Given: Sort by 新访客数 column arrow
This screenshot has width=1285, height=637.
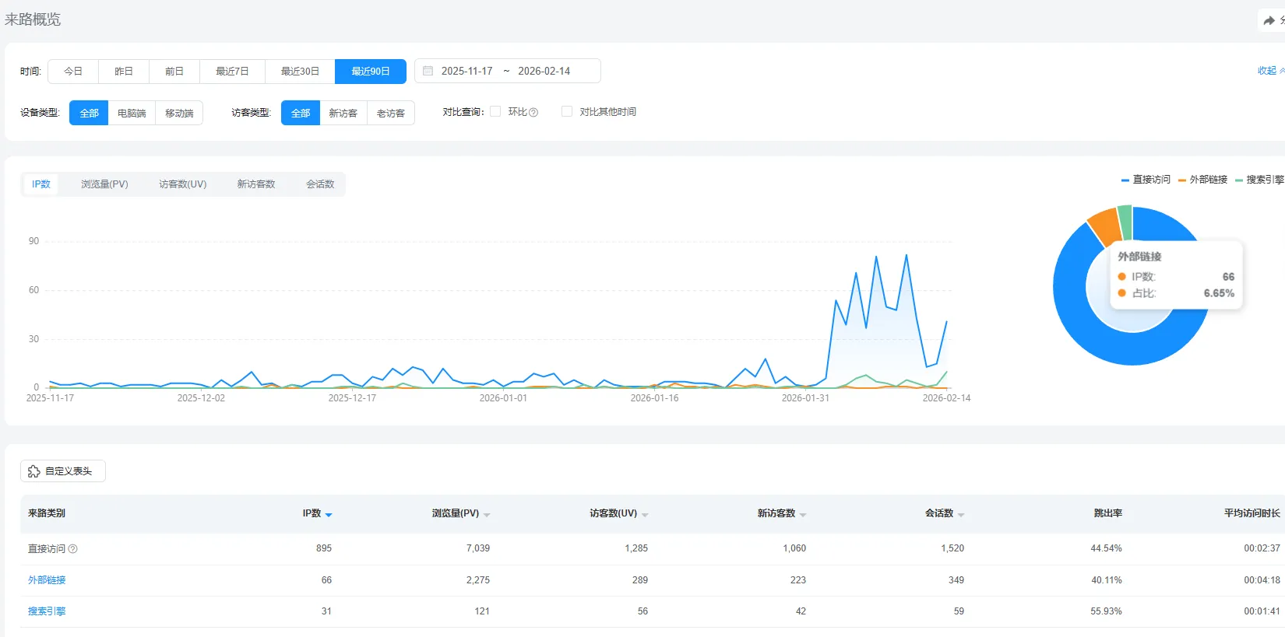Looking at the screenshot, I should tap(803, 514).
